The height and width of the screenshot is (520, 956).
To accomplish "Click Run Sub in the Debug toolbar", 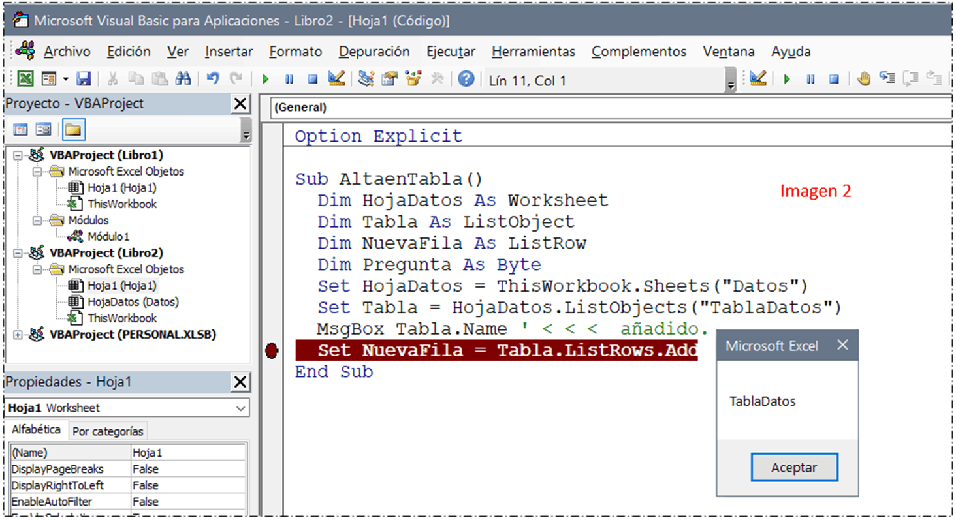I will click(x=787, y=79).
